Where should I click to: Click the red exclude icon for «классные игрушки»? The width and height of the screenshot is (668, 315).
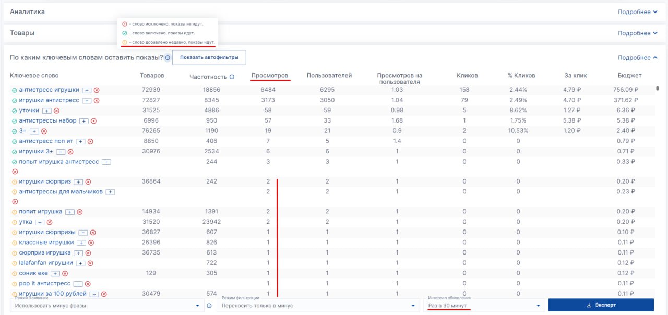pos(91,243)
